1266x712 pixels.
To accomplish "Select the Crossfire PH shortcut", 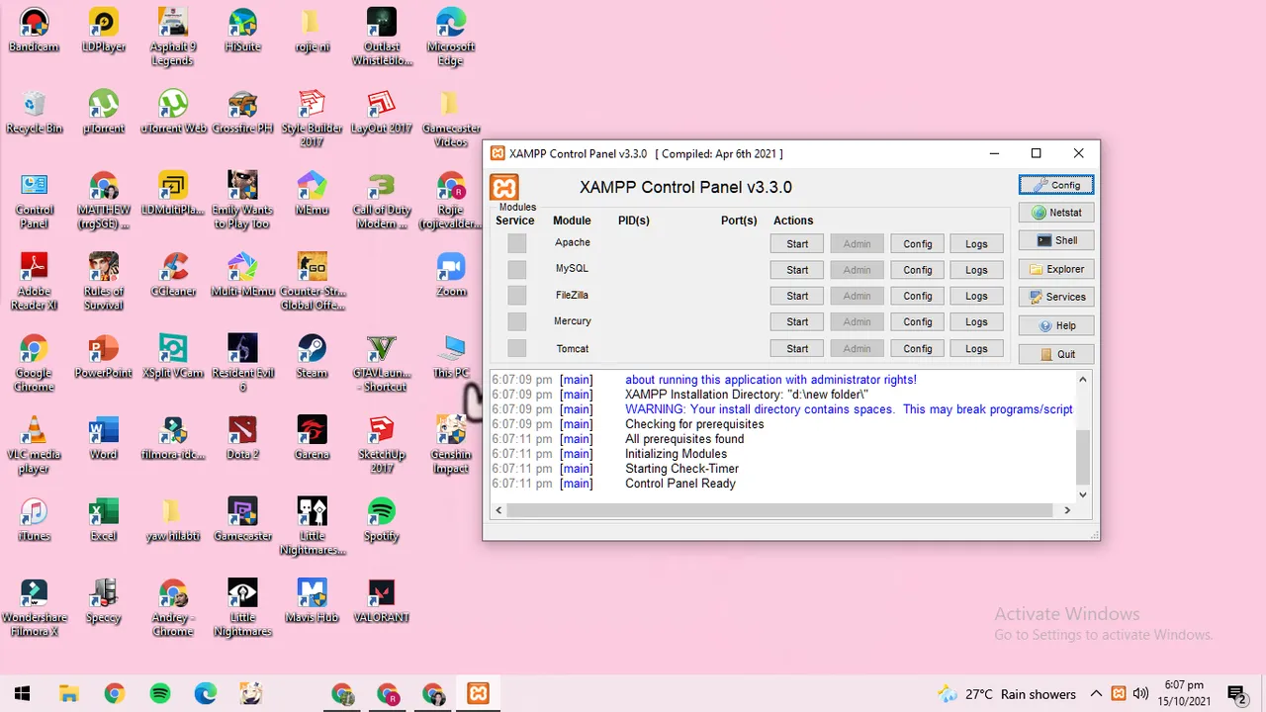I will (x=242, y=112).
